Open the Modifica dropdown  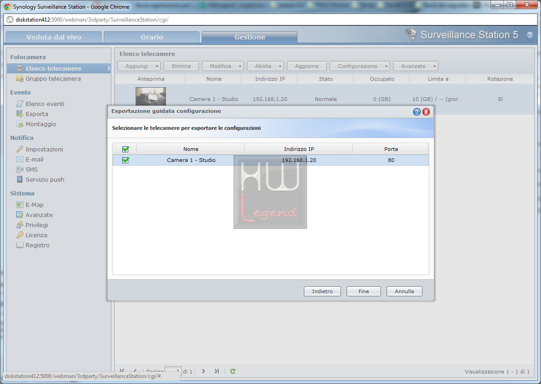click(x=223, y=66)
